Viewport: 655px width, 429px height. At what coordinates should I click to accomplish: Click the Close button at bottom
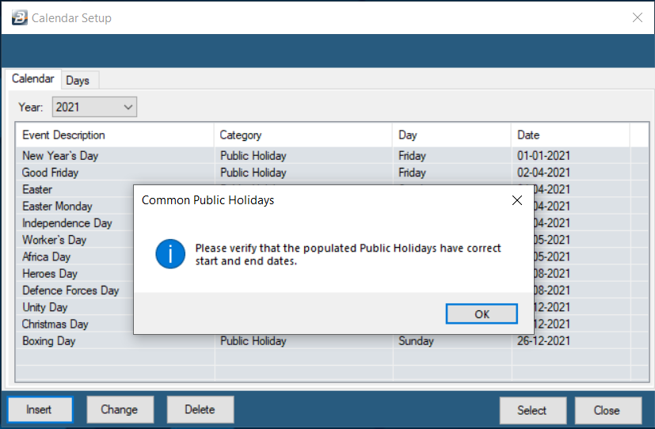pyautogui.click(x=607, y=410)
